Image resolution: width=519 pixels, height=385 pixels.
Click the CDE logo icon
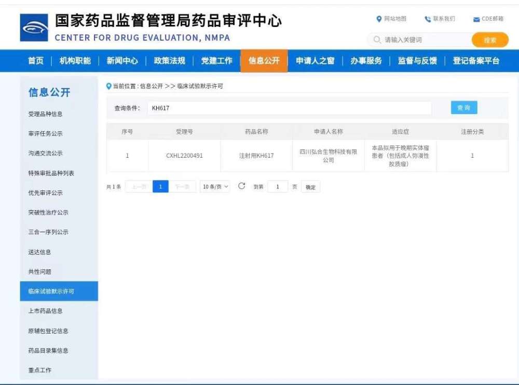[x=34, y=27]
